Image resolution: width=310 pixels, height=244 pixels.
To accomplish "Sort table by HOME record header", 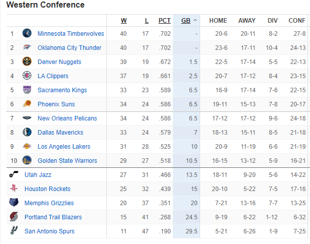I will coord(218,21).
